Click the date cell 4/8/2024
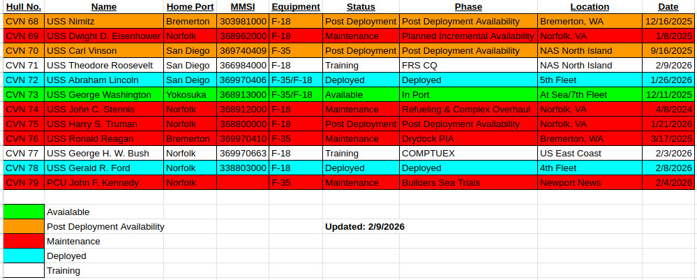The image size is (697, 280). 668,110
